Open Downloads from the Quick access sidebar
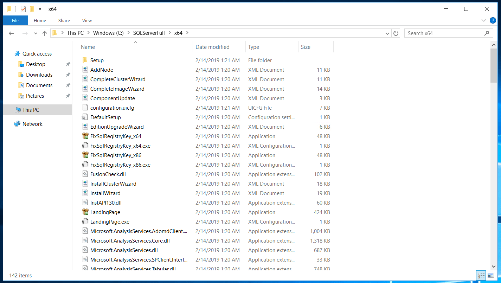501x283 pixels. [x=39, y=75]
